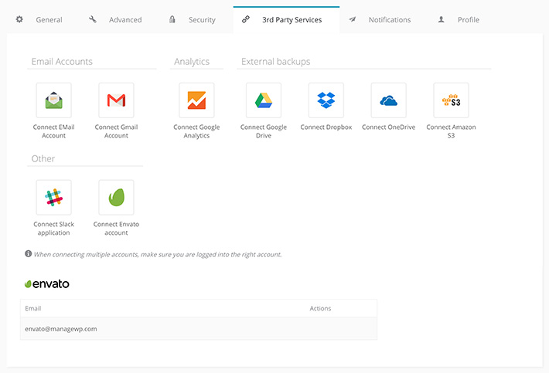Image resolution: width=549 pixels, height=373 pixels.
Task: Click the info icon beside the multiple accounts note
Action: 29,253
